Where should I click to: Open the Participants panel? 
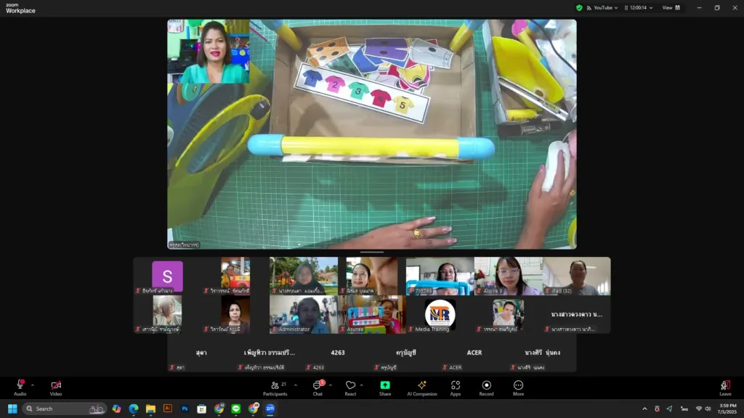point(275,387)
